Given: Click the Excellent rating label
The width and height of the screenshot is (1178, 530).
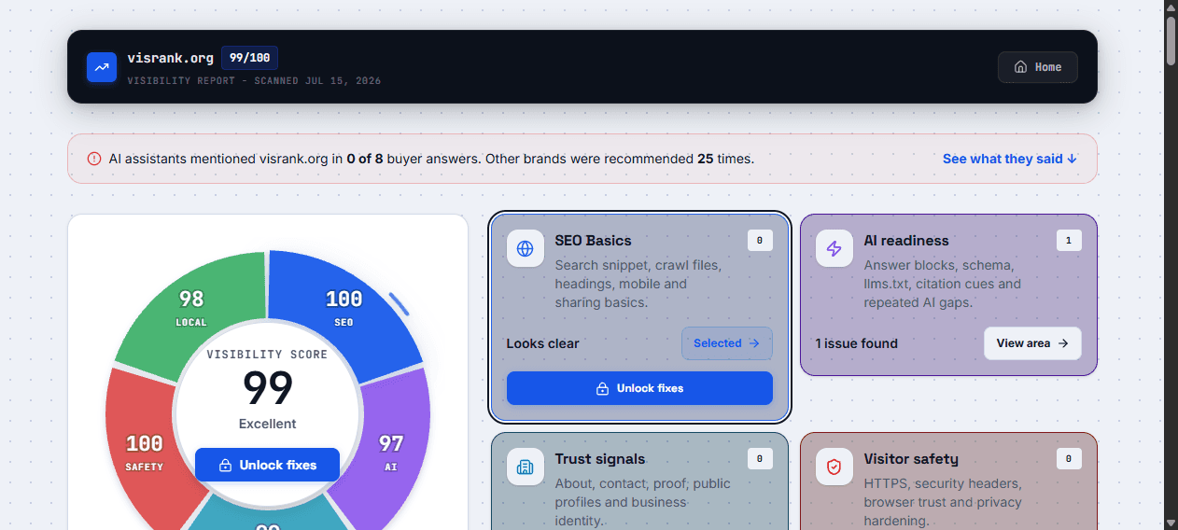Looking at the screenshot, I should click(x=267, y=424).
